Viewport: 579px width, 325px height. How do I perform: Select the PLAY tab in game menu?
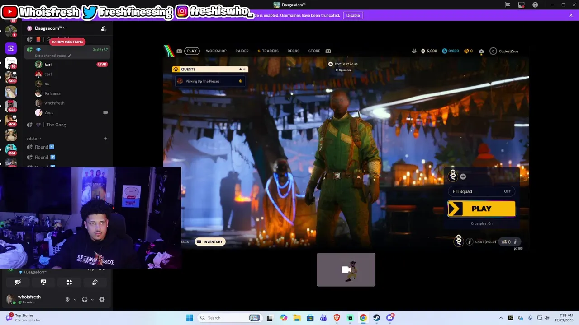(192, 51)
